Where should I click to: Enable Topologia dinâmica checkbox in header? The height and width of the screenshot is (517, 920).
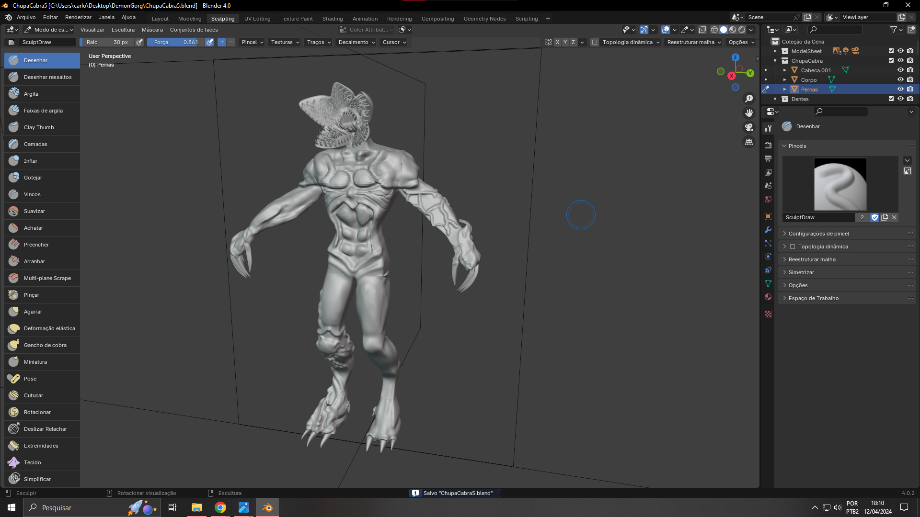(595, 42)
